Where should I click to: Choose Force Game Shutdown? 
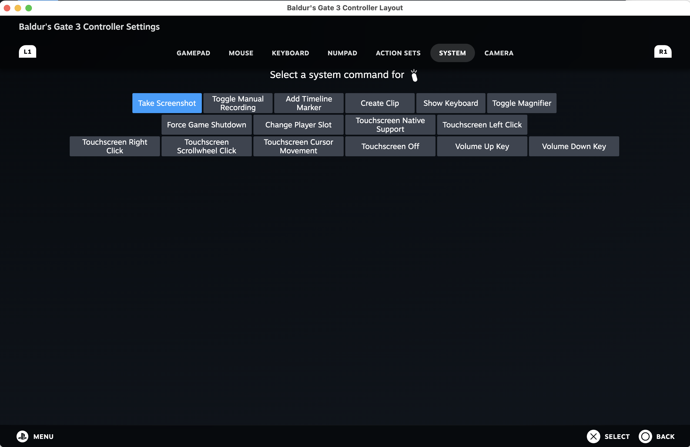tap(206, 125)
